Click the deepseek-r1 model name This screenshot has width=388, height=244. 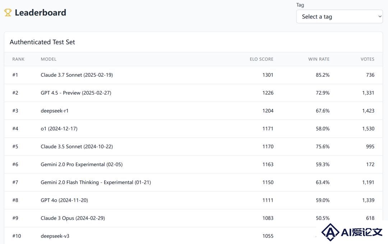(x=55, y=111)
